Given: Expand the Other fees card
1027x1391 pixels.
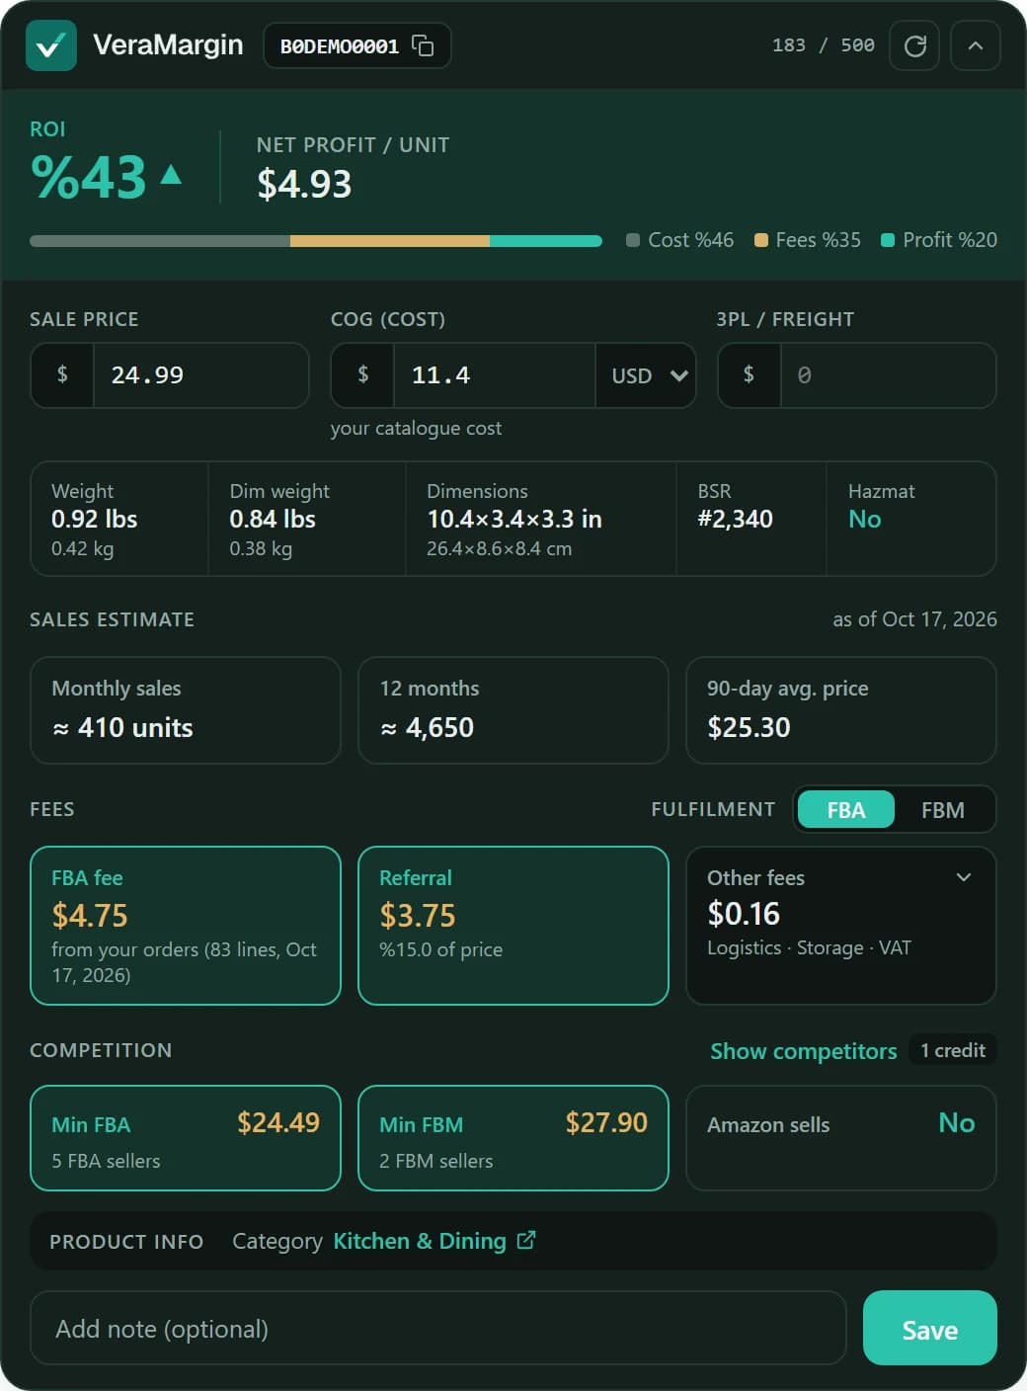Looking at the screenshot, I should pos(964,877).
